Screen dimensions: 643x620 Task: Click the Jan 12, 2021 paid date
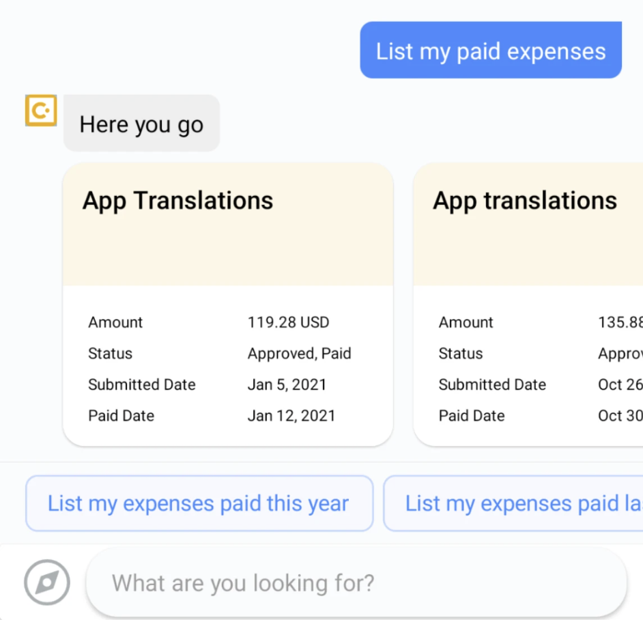point(291,416)
